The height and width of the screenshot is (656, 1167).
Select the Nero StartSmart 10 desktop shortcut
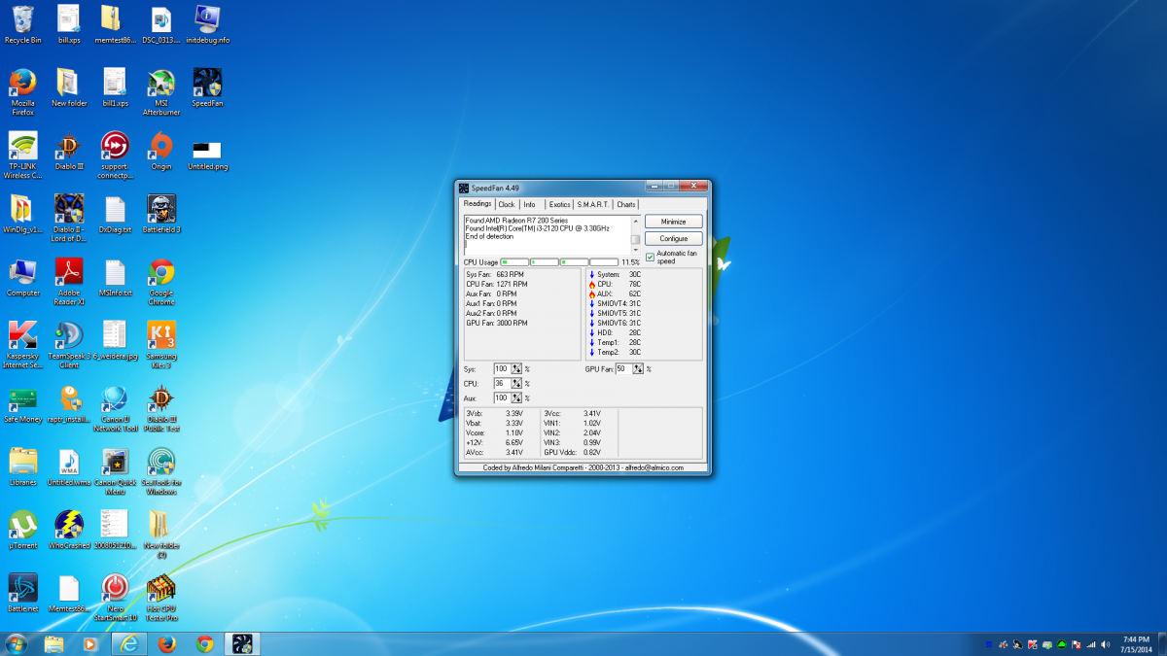[x=115, y=598]
